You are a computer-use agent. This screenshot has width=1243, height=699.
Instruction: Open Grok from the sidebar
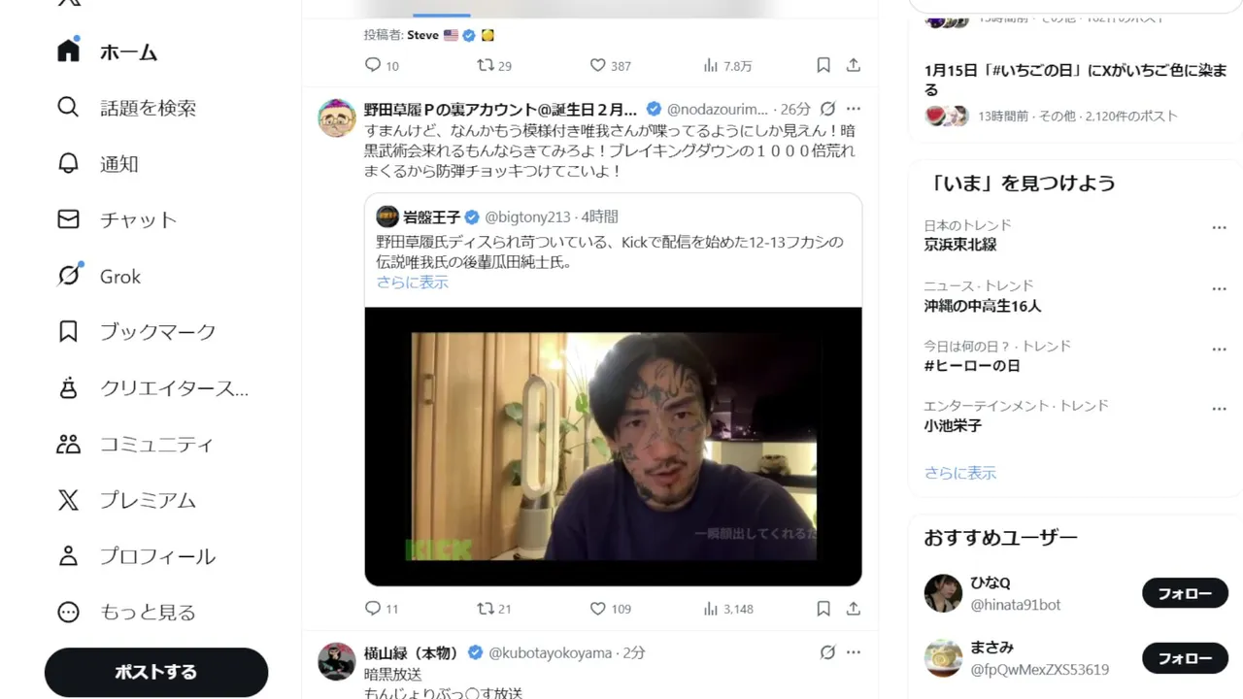[99, 276]
